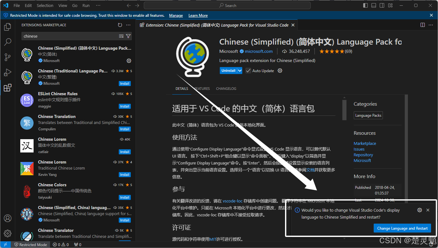Open the Run and Debug view
Viewport: 438px width, 248px height.
(x=8, y=72)
